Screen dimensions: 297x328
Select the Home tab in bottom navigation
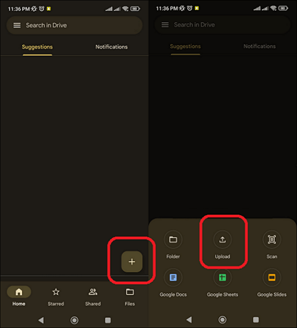tap(19, 297)
